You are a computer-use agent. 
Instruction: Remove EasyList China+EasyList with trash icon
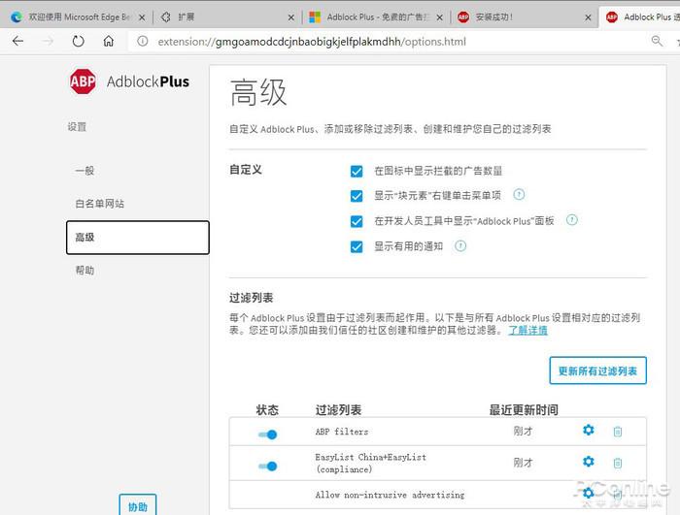click(618, 463)
